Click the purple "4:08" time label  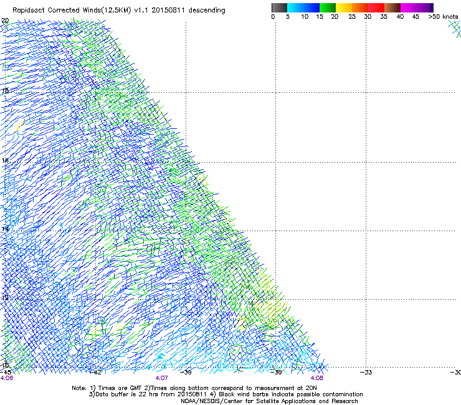(316, 378)
